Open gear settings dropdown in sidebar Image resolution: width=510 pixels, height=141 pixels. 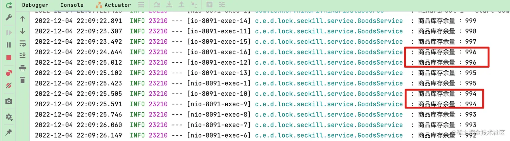click(x=9, y=117)
